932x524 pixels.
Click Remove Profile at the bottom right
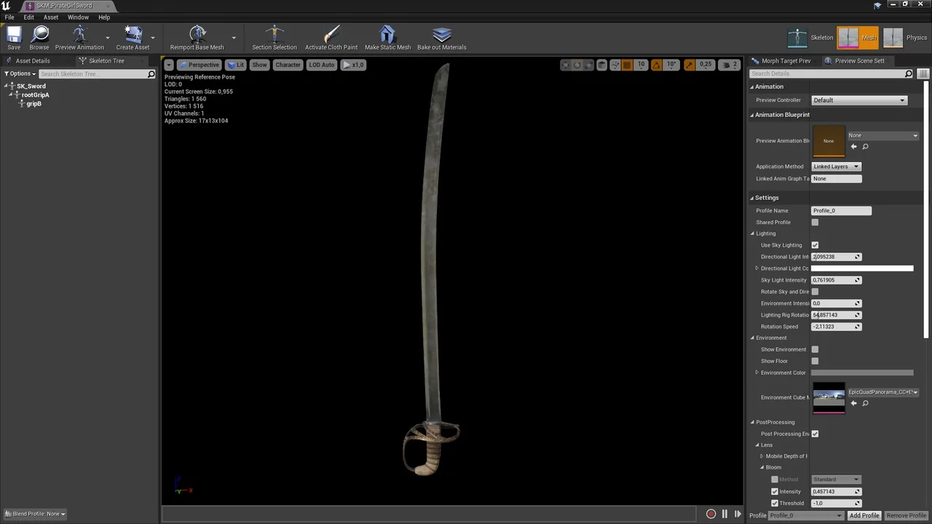coord(906,515)
